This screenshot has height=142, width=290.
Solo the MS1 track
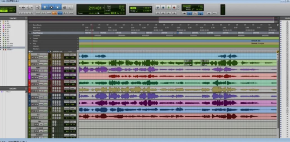coord(35,71)
